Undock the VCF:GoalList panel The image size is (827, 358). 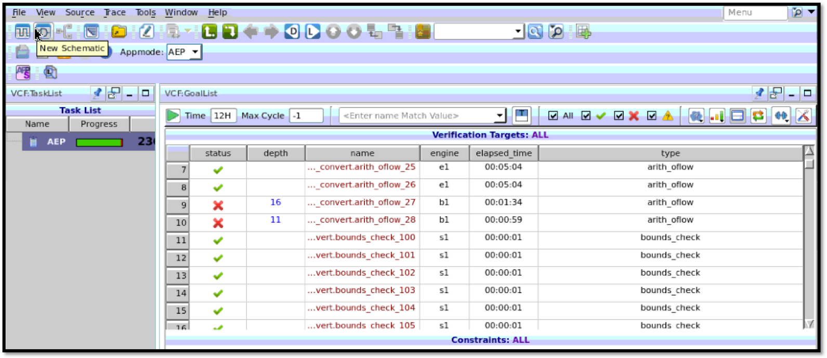tap(776, 93)
